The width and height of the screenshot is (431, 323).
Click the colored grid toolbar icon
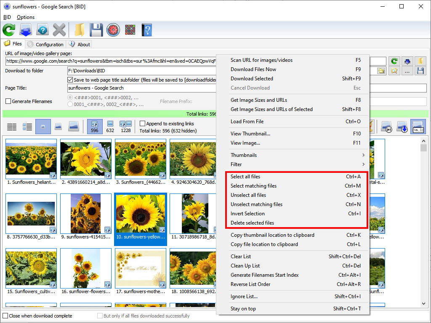click(x=130, y=30)
